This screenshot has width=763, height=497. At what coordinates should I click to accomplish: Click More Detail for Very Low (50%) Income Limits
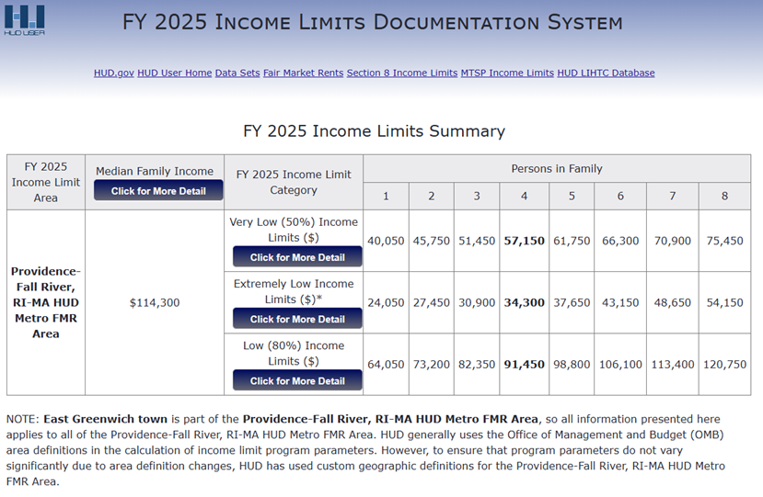297,257
